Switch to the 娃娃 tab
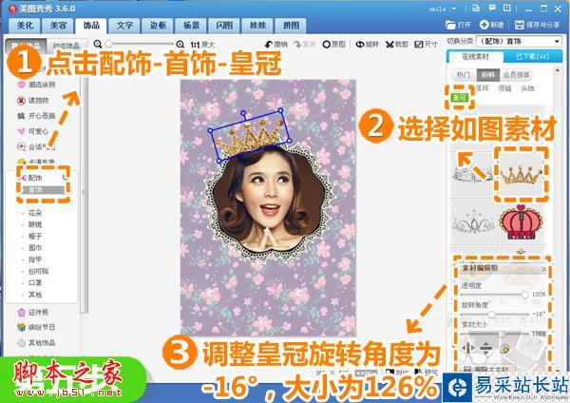Screen dimensions: 570x403 (x=257, y=26)
